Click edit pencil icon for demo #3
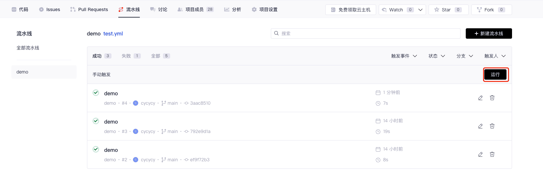Image resolution: width=543 pixels, height=186 pixels. [x=480, y=126]
